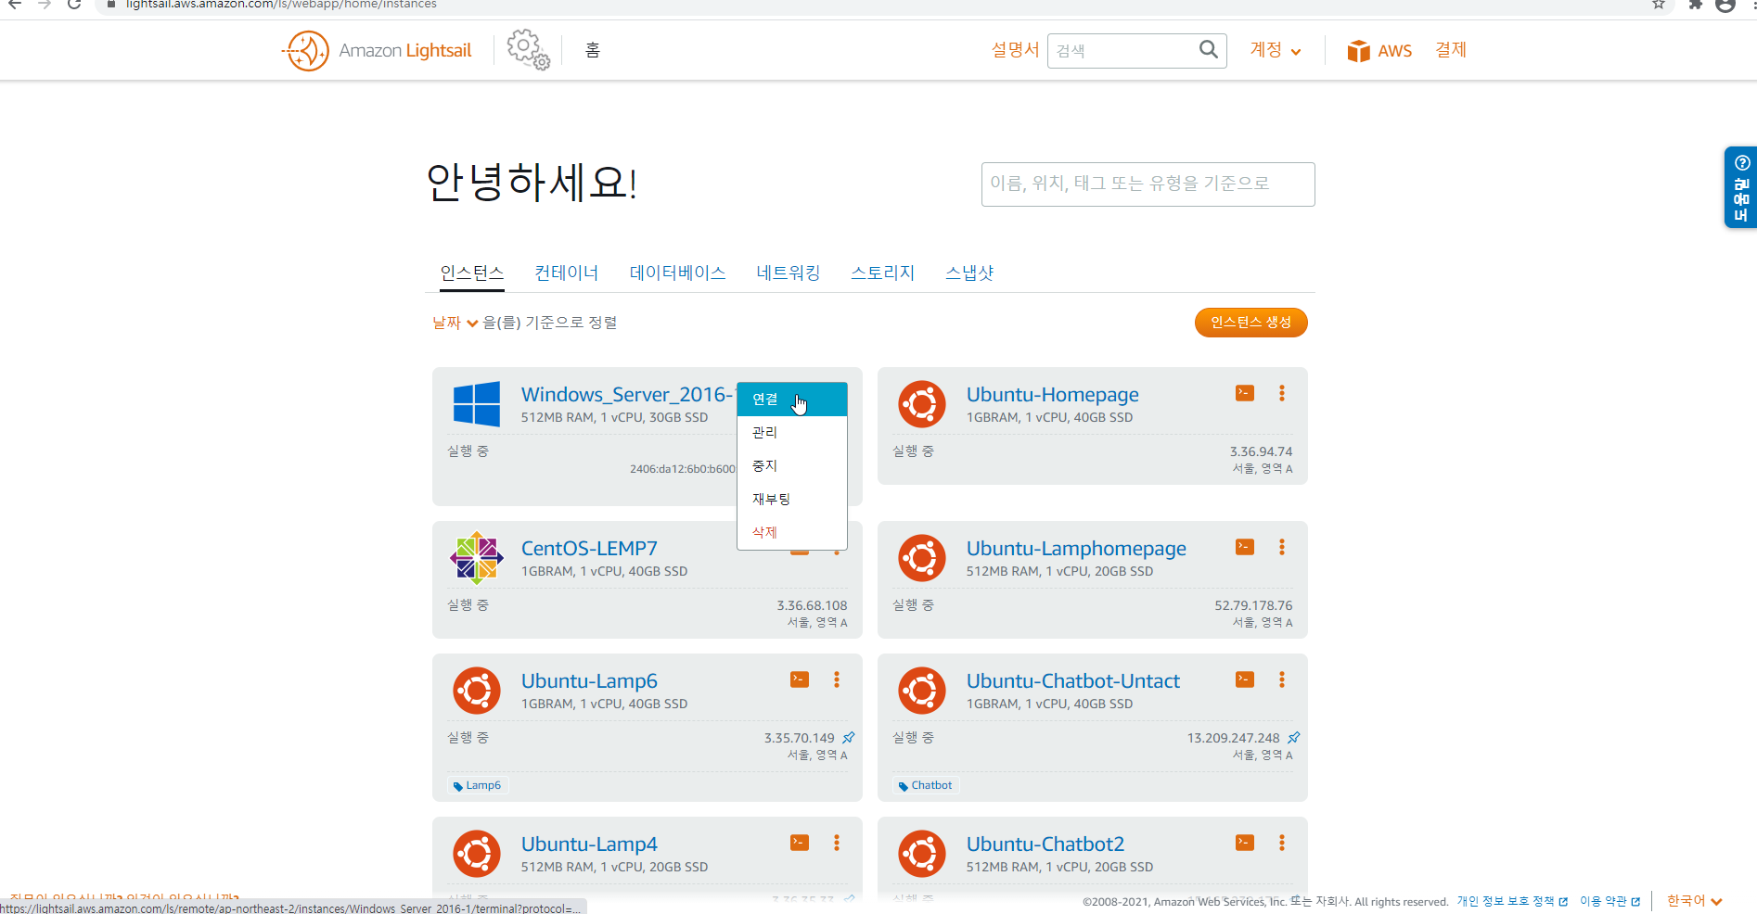Open 개인 정보 보호 정책 footer link
This screenshot has height=914, width=1757.
(1512, 901)
